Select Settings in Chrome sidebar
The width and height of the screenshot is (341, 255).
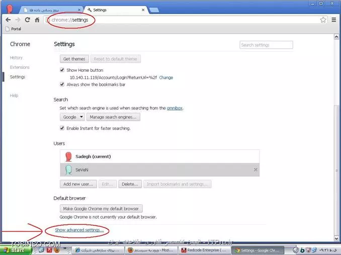coord(18,77)
